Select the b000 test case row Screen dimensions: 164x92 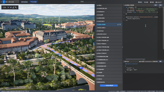point(109,15)
